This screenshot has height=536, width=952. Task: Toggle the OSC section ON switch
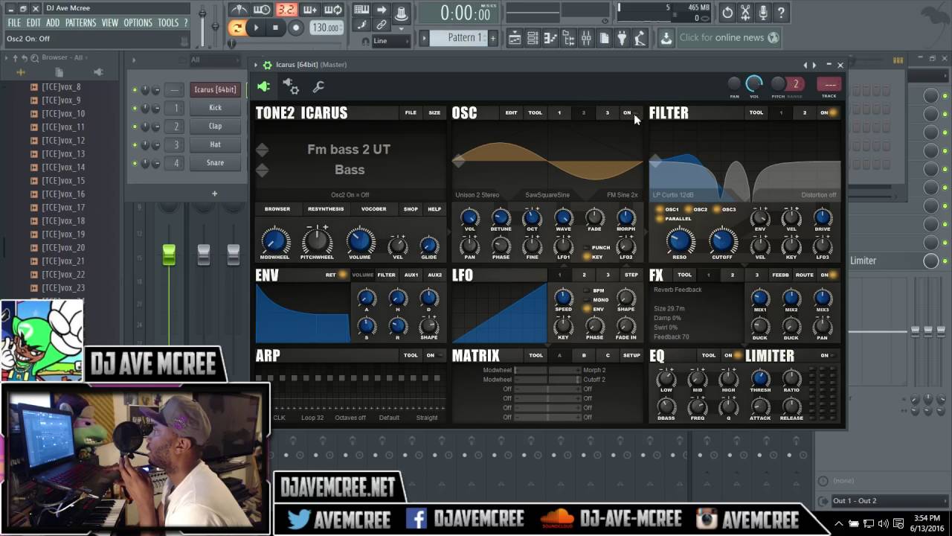tap(628, 112)
